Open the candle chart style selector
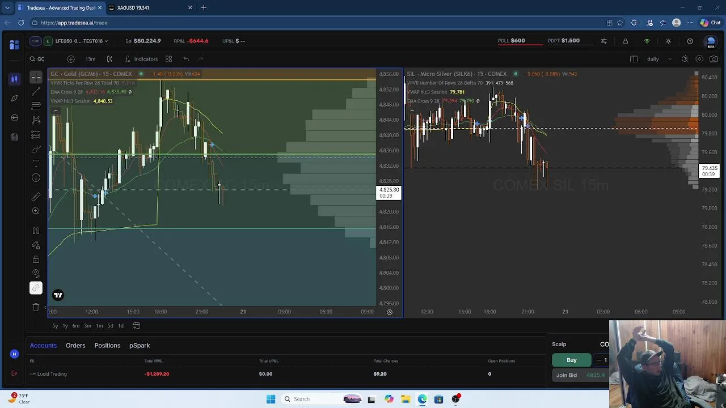 [x=109, y=59]
